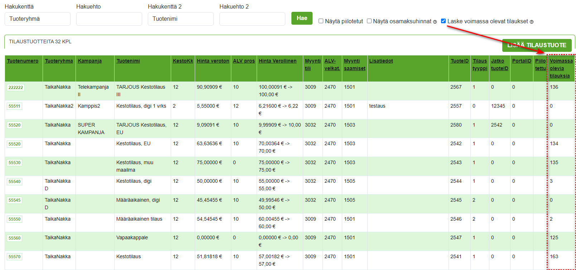Open product number 55550
Image resolution: width=576 pixels, height=270 pixels.
[x=14, y=219]
